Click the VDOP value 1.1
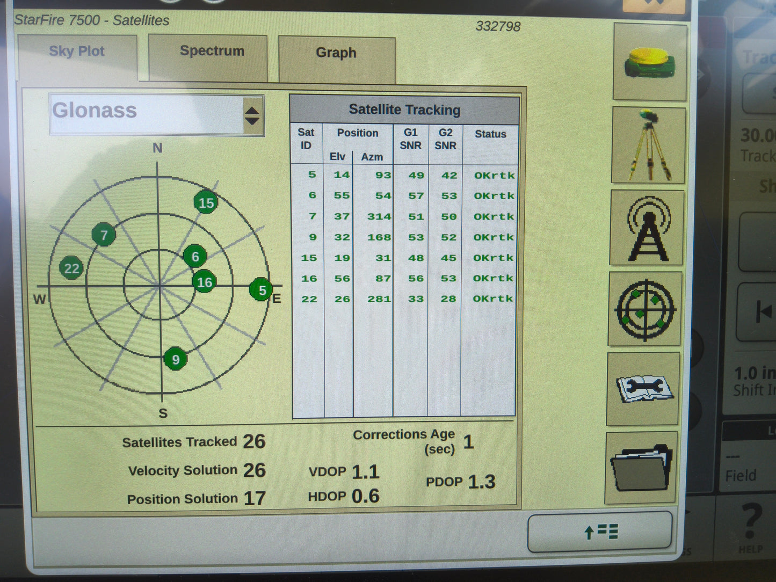 [x=366, y=472]
